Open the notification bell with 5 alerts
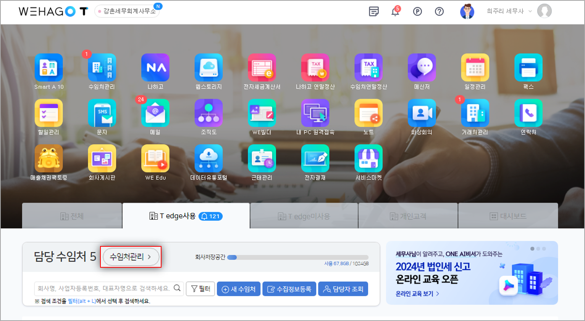The image size is (585, 321). [x=396, y=12]
